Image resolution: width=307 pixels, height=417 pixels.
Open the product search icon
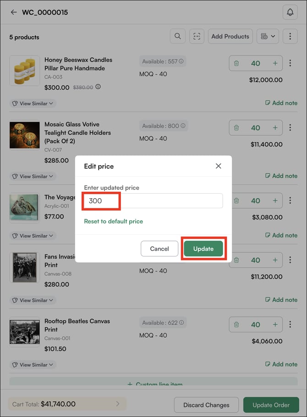point(178,36)
